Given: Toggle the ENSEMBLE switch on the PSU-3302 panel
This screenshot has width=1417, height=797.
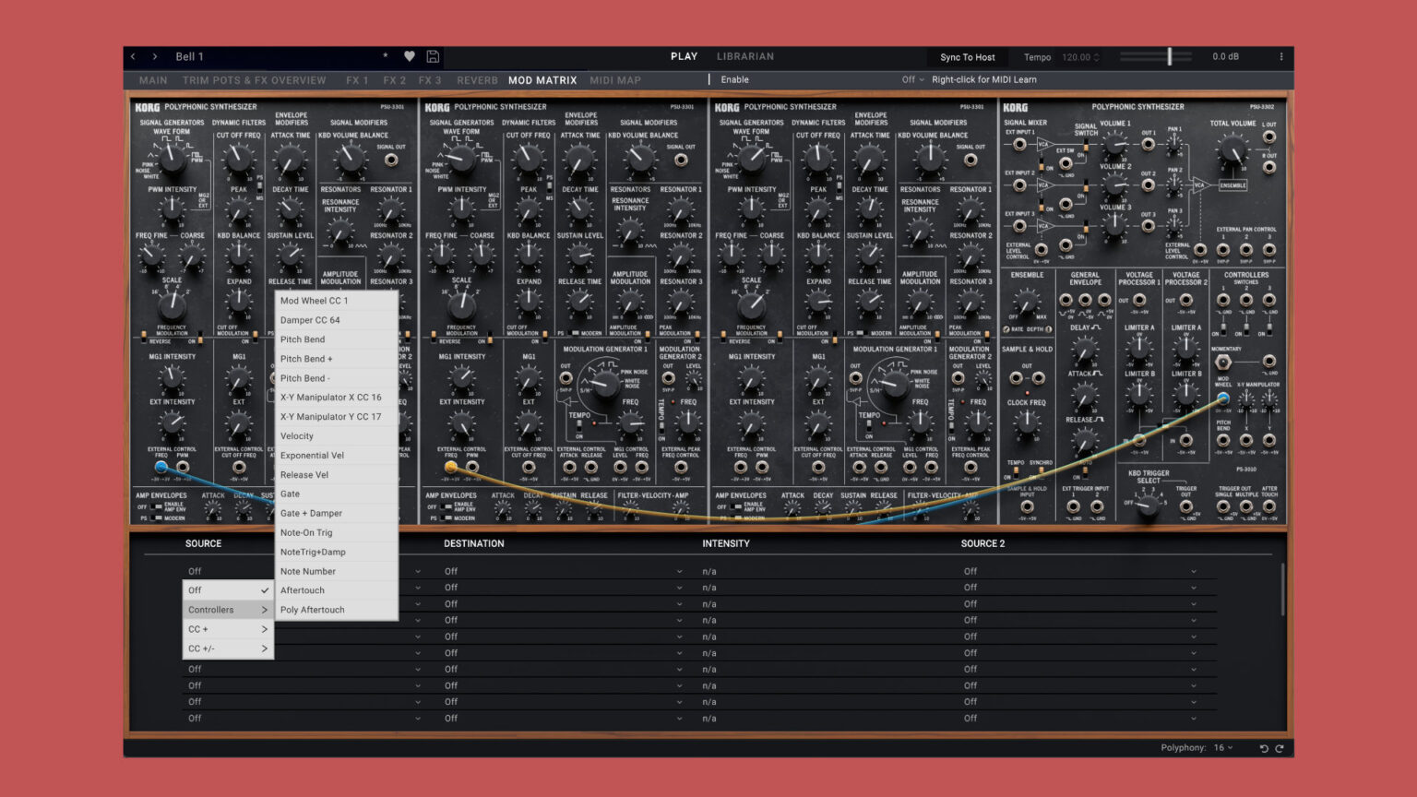Looking at the screenshot, I should point(1233,184).
